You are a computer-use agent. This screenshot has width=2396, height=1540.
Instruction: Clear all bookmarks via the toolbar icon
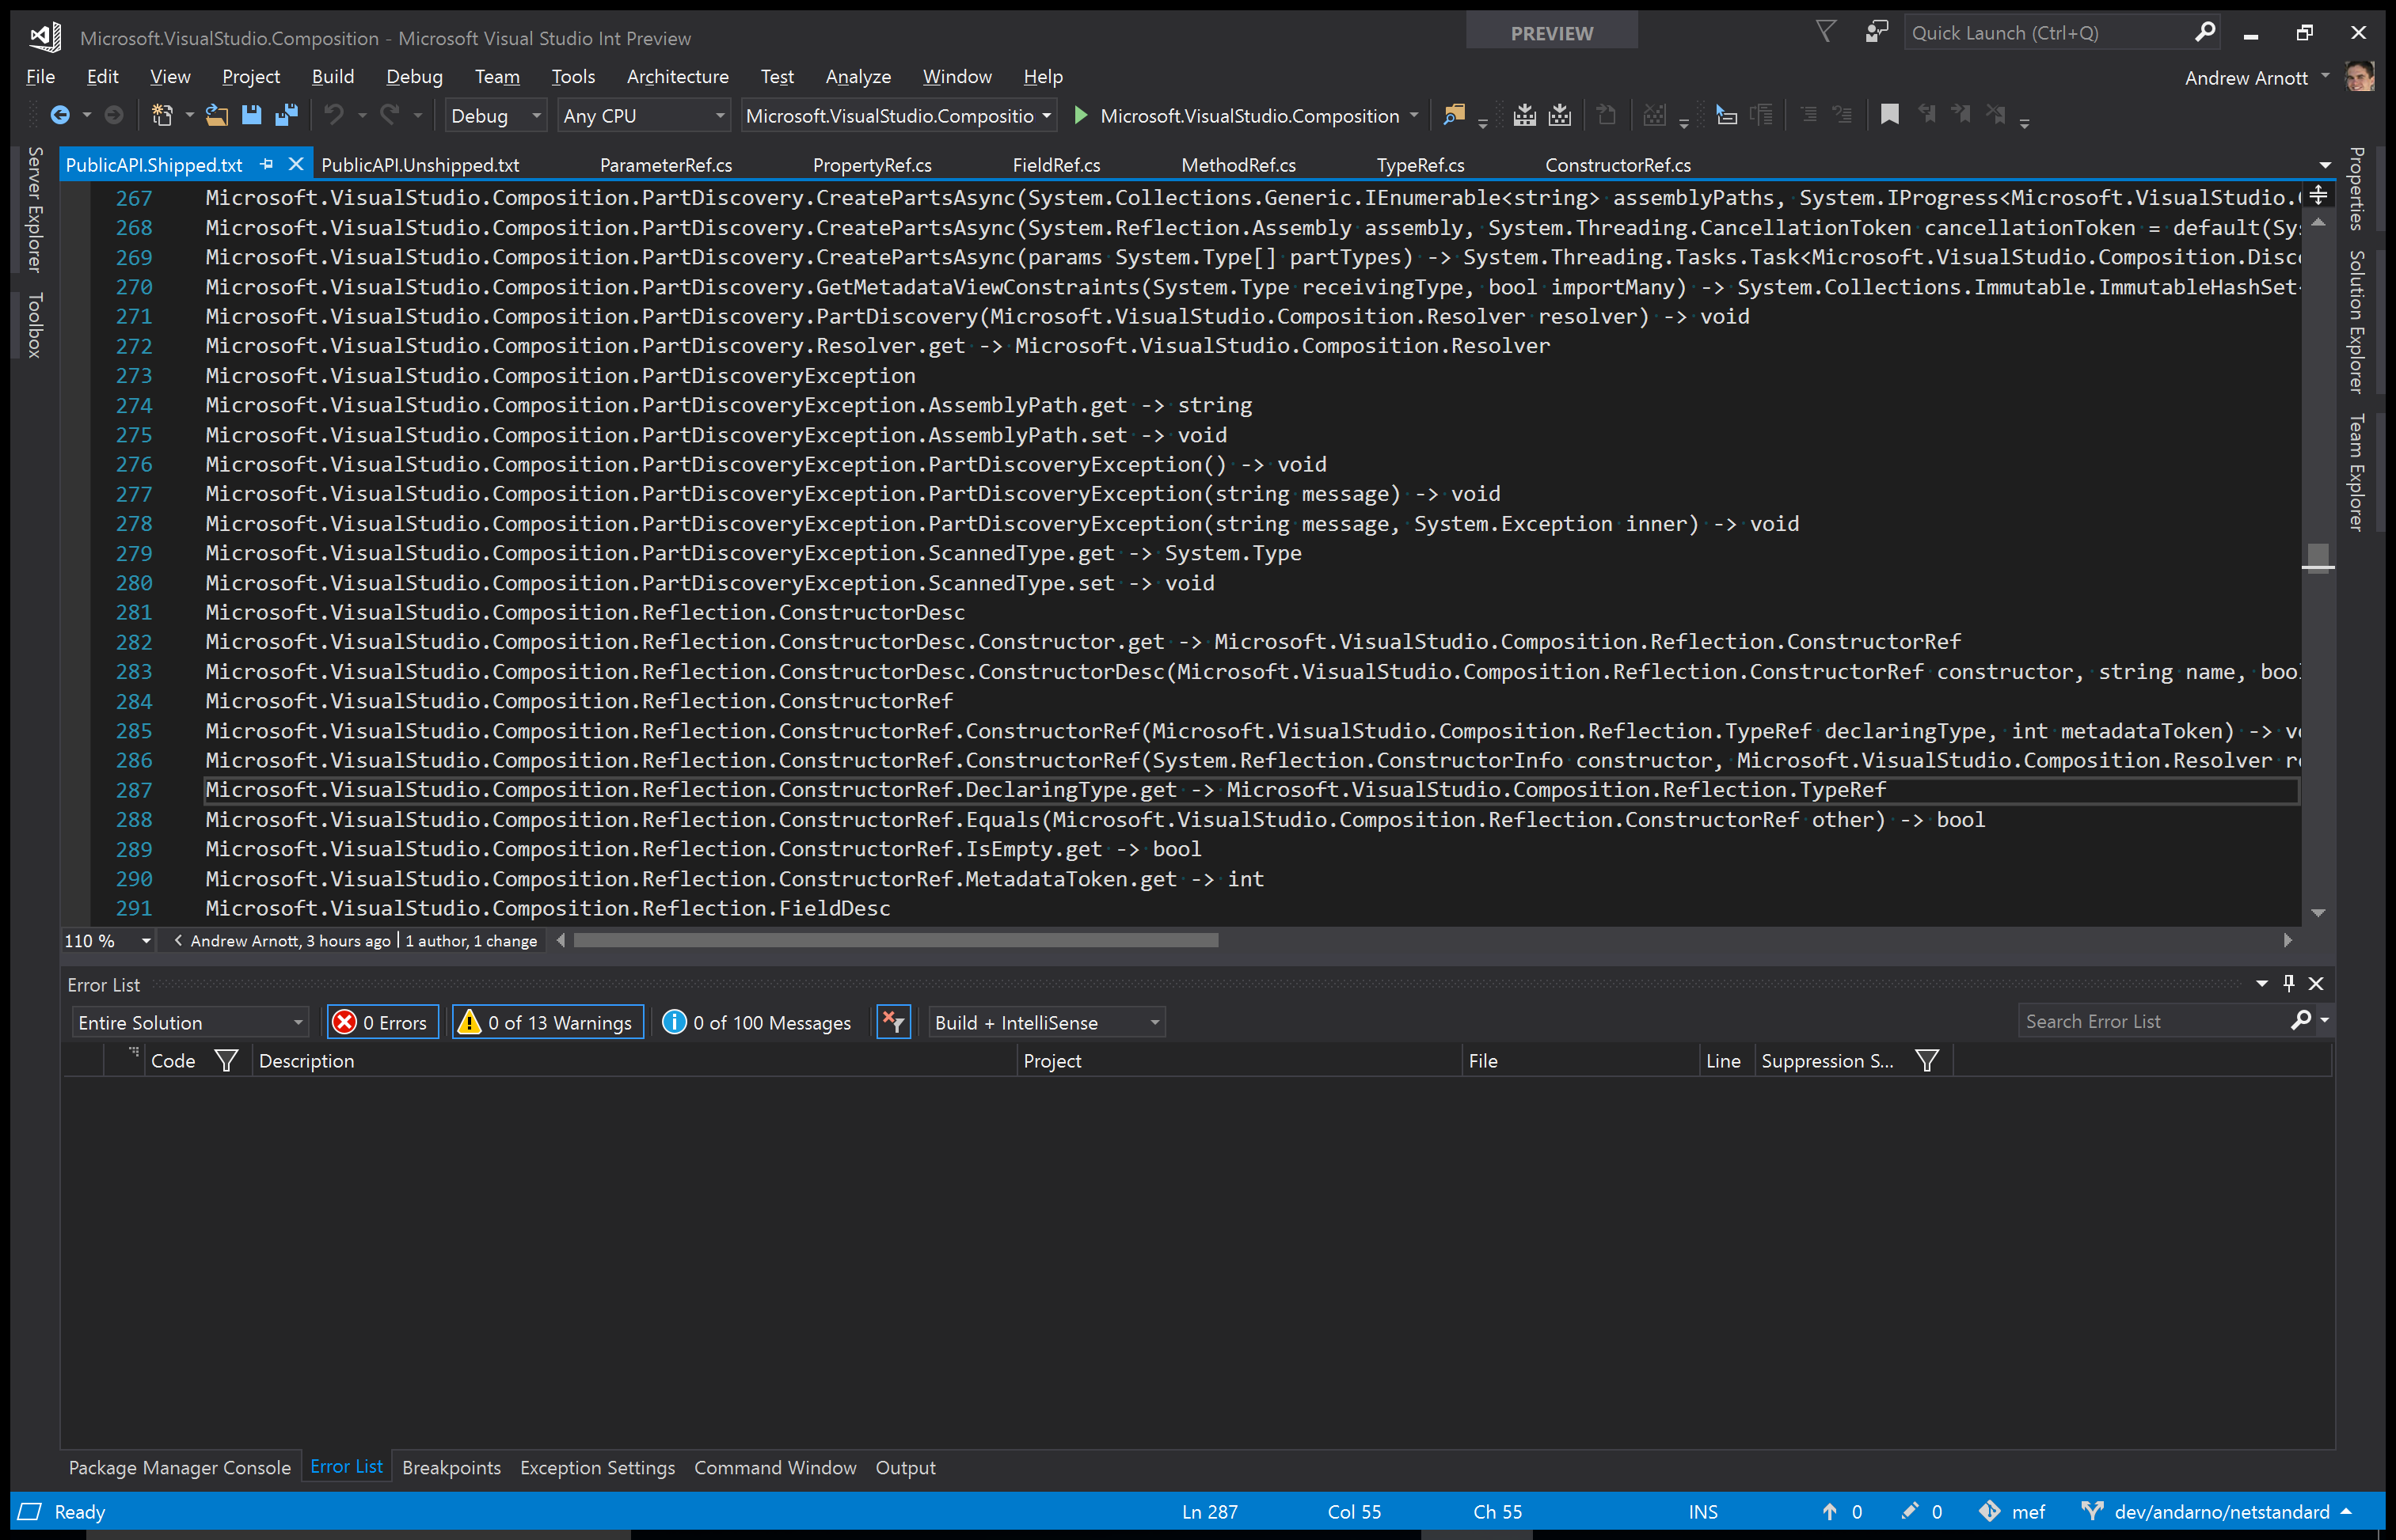click(x=1997, y=114)
